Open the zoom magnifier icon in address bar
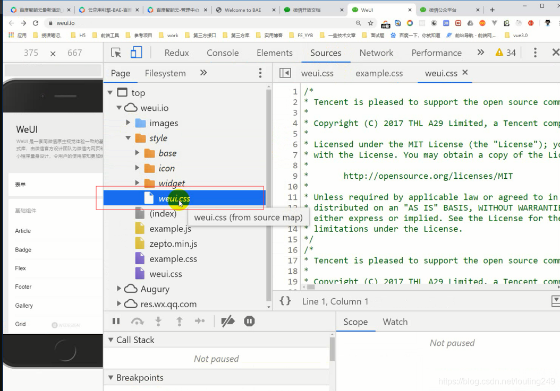This screenshot has width=560, height=391. 358,23
